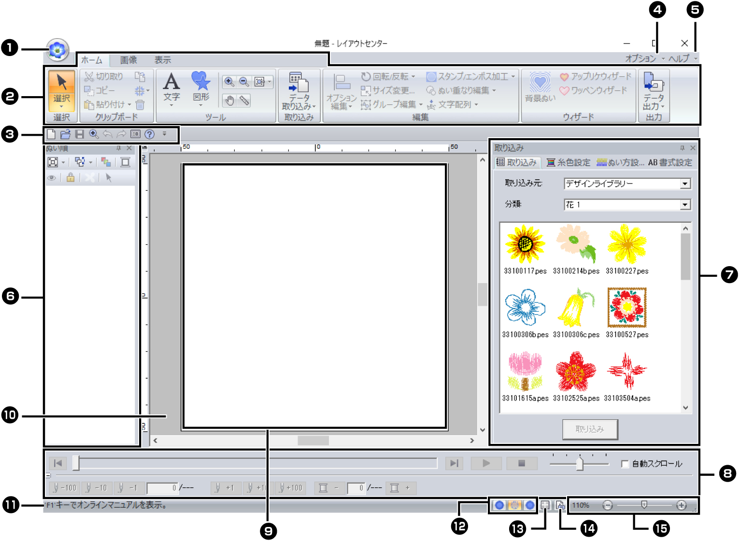Click zoom magnifier in quick access toolbar

(94, 134)
